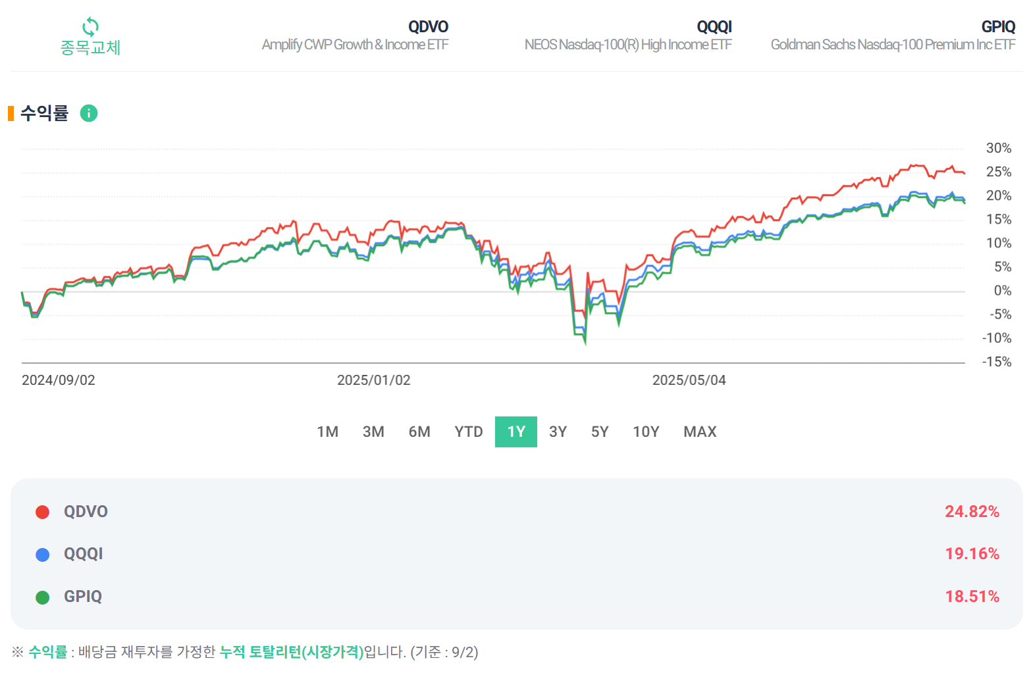Show the MAX period chart
This screenshot has width=1031, height=673.
(700, 432)
